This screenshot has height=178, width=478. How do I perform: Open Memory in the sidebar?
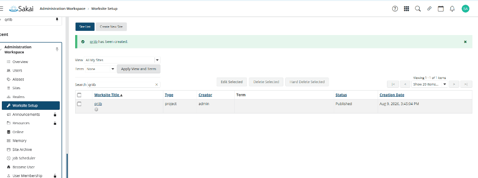point(20,141)
